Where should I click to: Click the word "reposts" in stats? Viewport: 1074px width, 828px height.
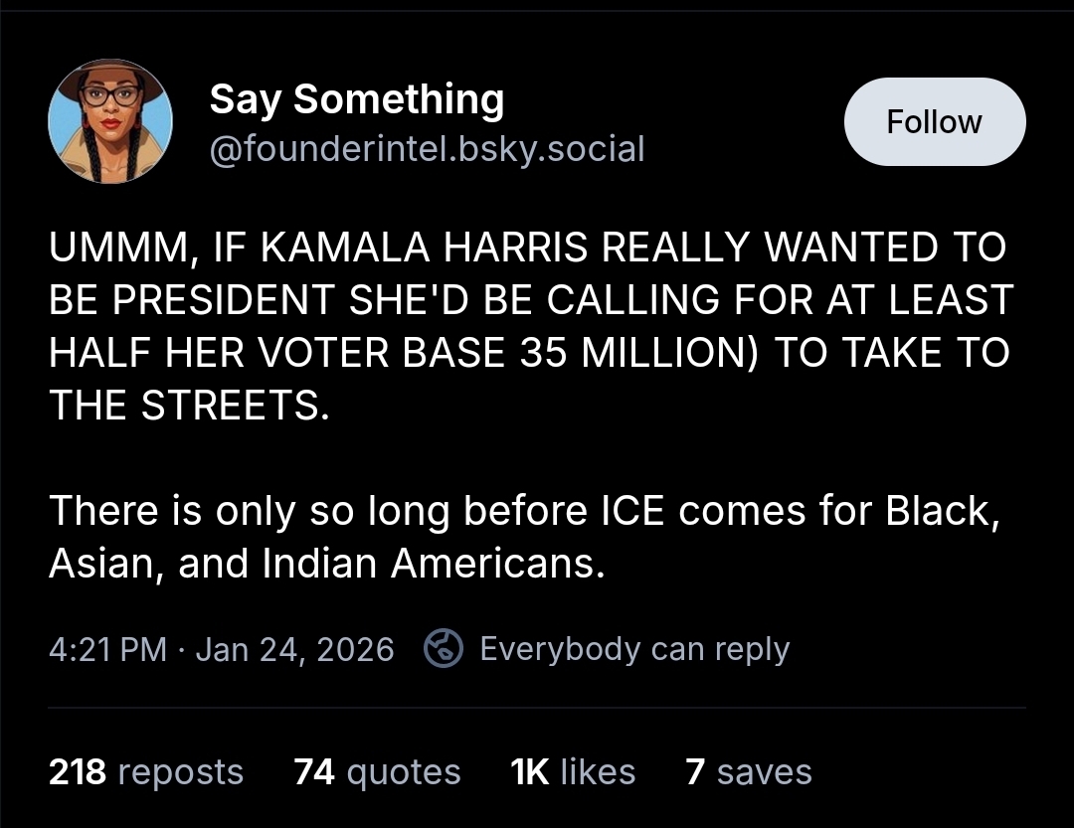click(x=180, y=772)
